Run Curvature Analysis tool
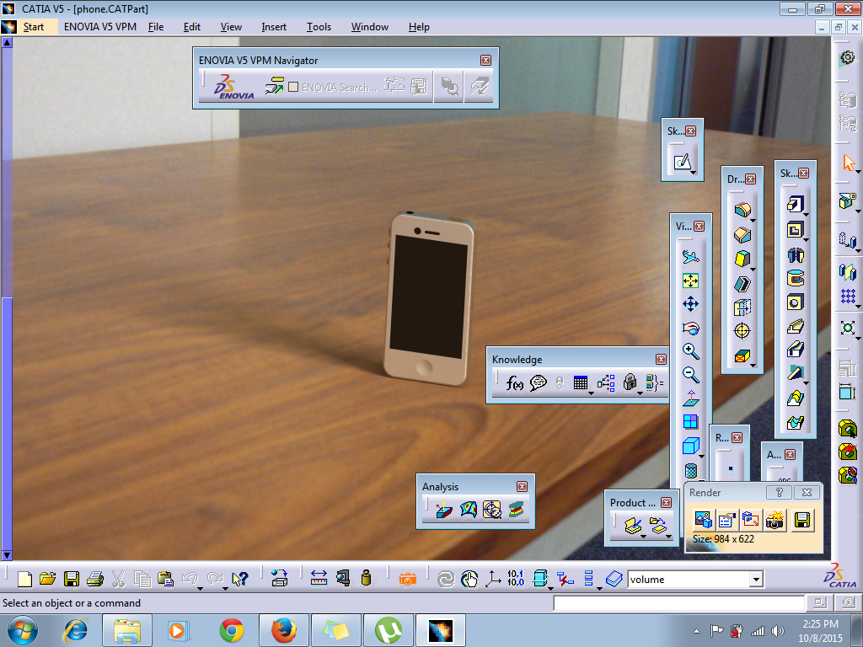The width and height of the screenshot is (863, 647). click(469, 510)
